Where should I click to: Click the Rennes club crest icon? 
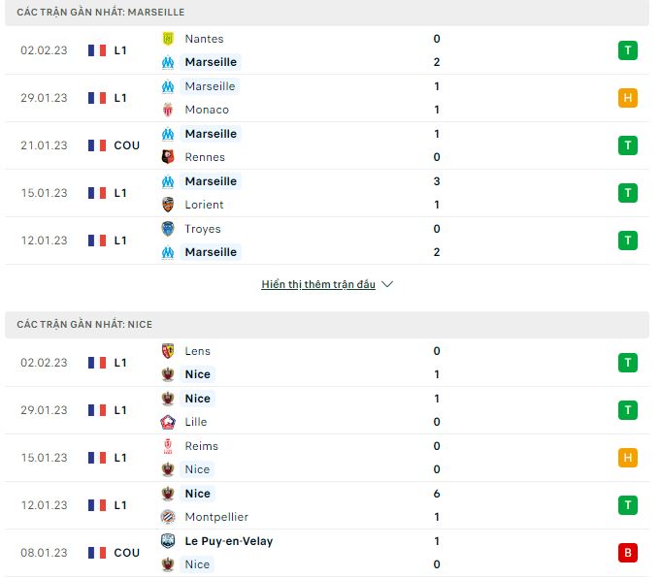[168, 157]
